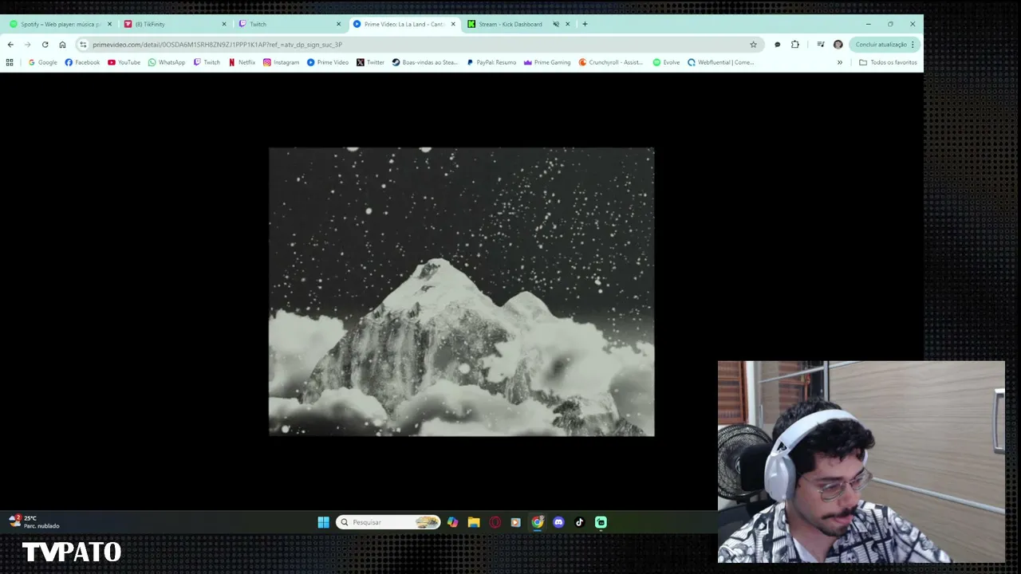Open the apps grid in bookmarks bar
The image size is (1021, 574).
pos(10,62)
